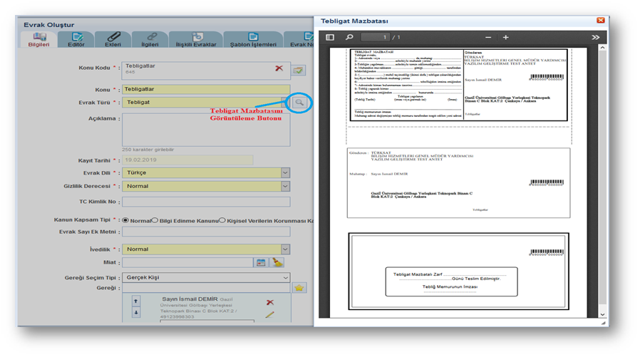
Task: Move recipient up with the arrow button
Action: (x=136, y=301)
